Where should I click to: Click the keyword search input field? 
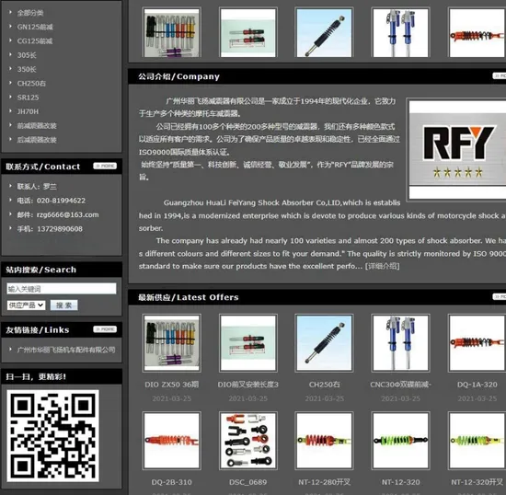[x=62, y=289]
